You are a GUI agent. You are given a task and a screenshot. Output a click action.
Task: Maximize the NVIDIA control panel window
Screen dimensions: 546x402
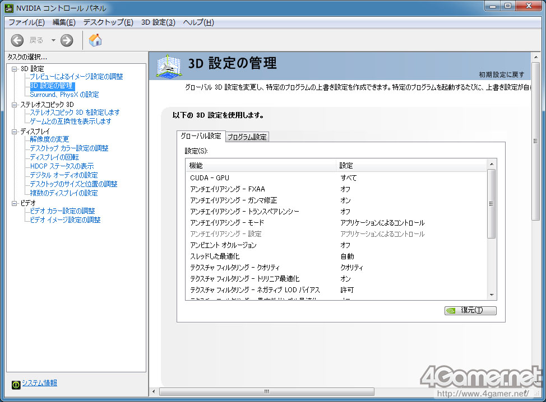508,6
